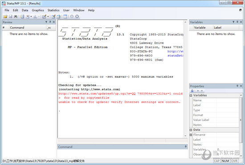Open the Do-file Editor toolbar icon
The width and height of the screenshot is (245, 165).
45,16
